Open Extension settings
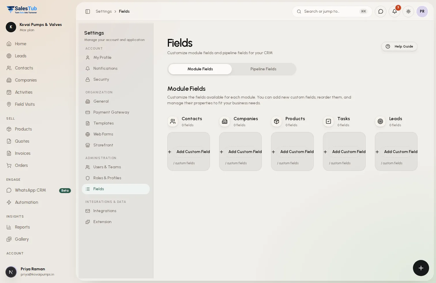Image resolution: width=436 pixels, height=283 pixels. point(116,222)
